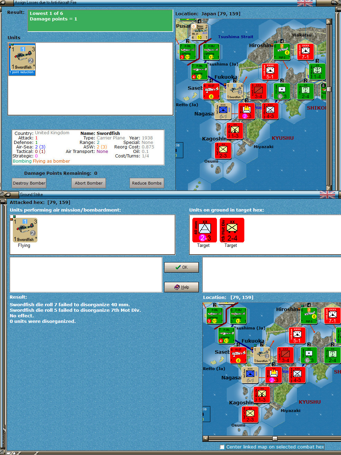Select red 2-3 infantry counter near Osumi upper map
The width and height of the screenshot is (341, 455).
pyautogui.click(x=223, y=151)
